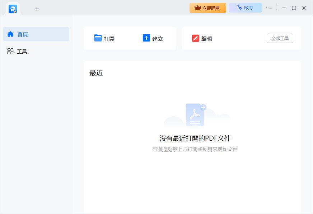Click the PDFelement logo on the tab
Screen dimensions: 313x214
coord(13,8)
